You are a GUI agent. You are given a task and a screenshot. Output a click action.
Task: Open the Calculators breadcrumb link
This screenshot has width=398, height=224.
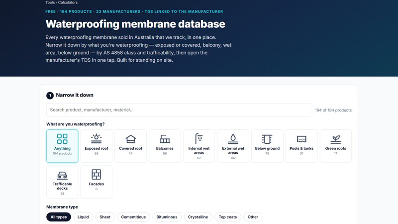point(68,2)
